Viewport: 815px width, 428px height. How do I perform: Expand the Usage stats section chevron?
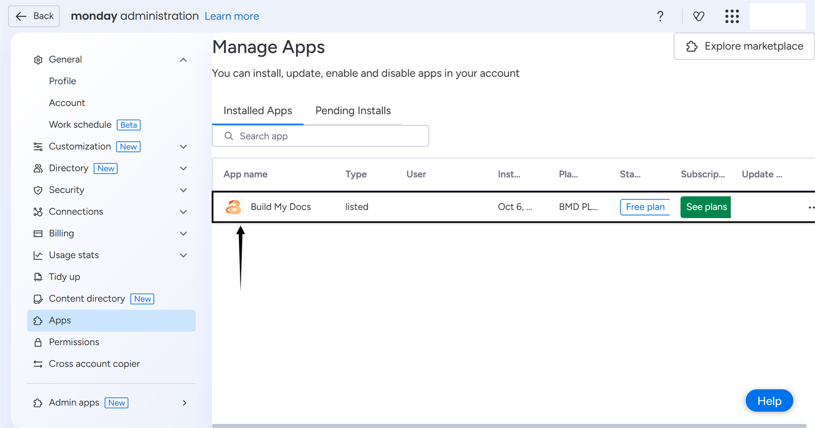(x=183, y=255)
